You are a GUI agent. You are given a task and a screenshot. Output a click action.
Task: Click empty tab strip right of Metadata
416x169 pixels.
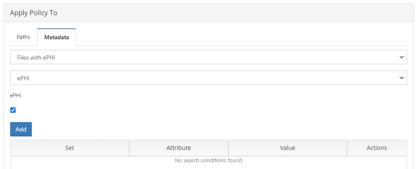click(x=237, y=37)
